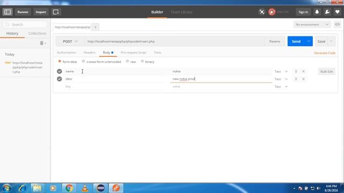Uncheck the name parameter row
The image size is (344, 193).
[59, 71]
